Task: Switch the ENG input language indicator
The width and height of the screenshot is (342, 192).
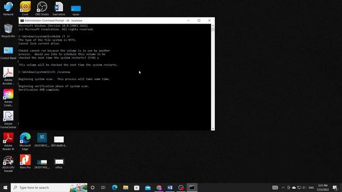Action: pyautogui.click(x=311, y=187)
